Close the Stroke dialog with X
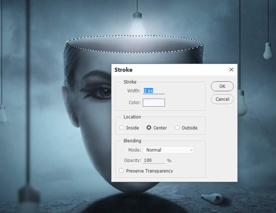 [231, 70]
